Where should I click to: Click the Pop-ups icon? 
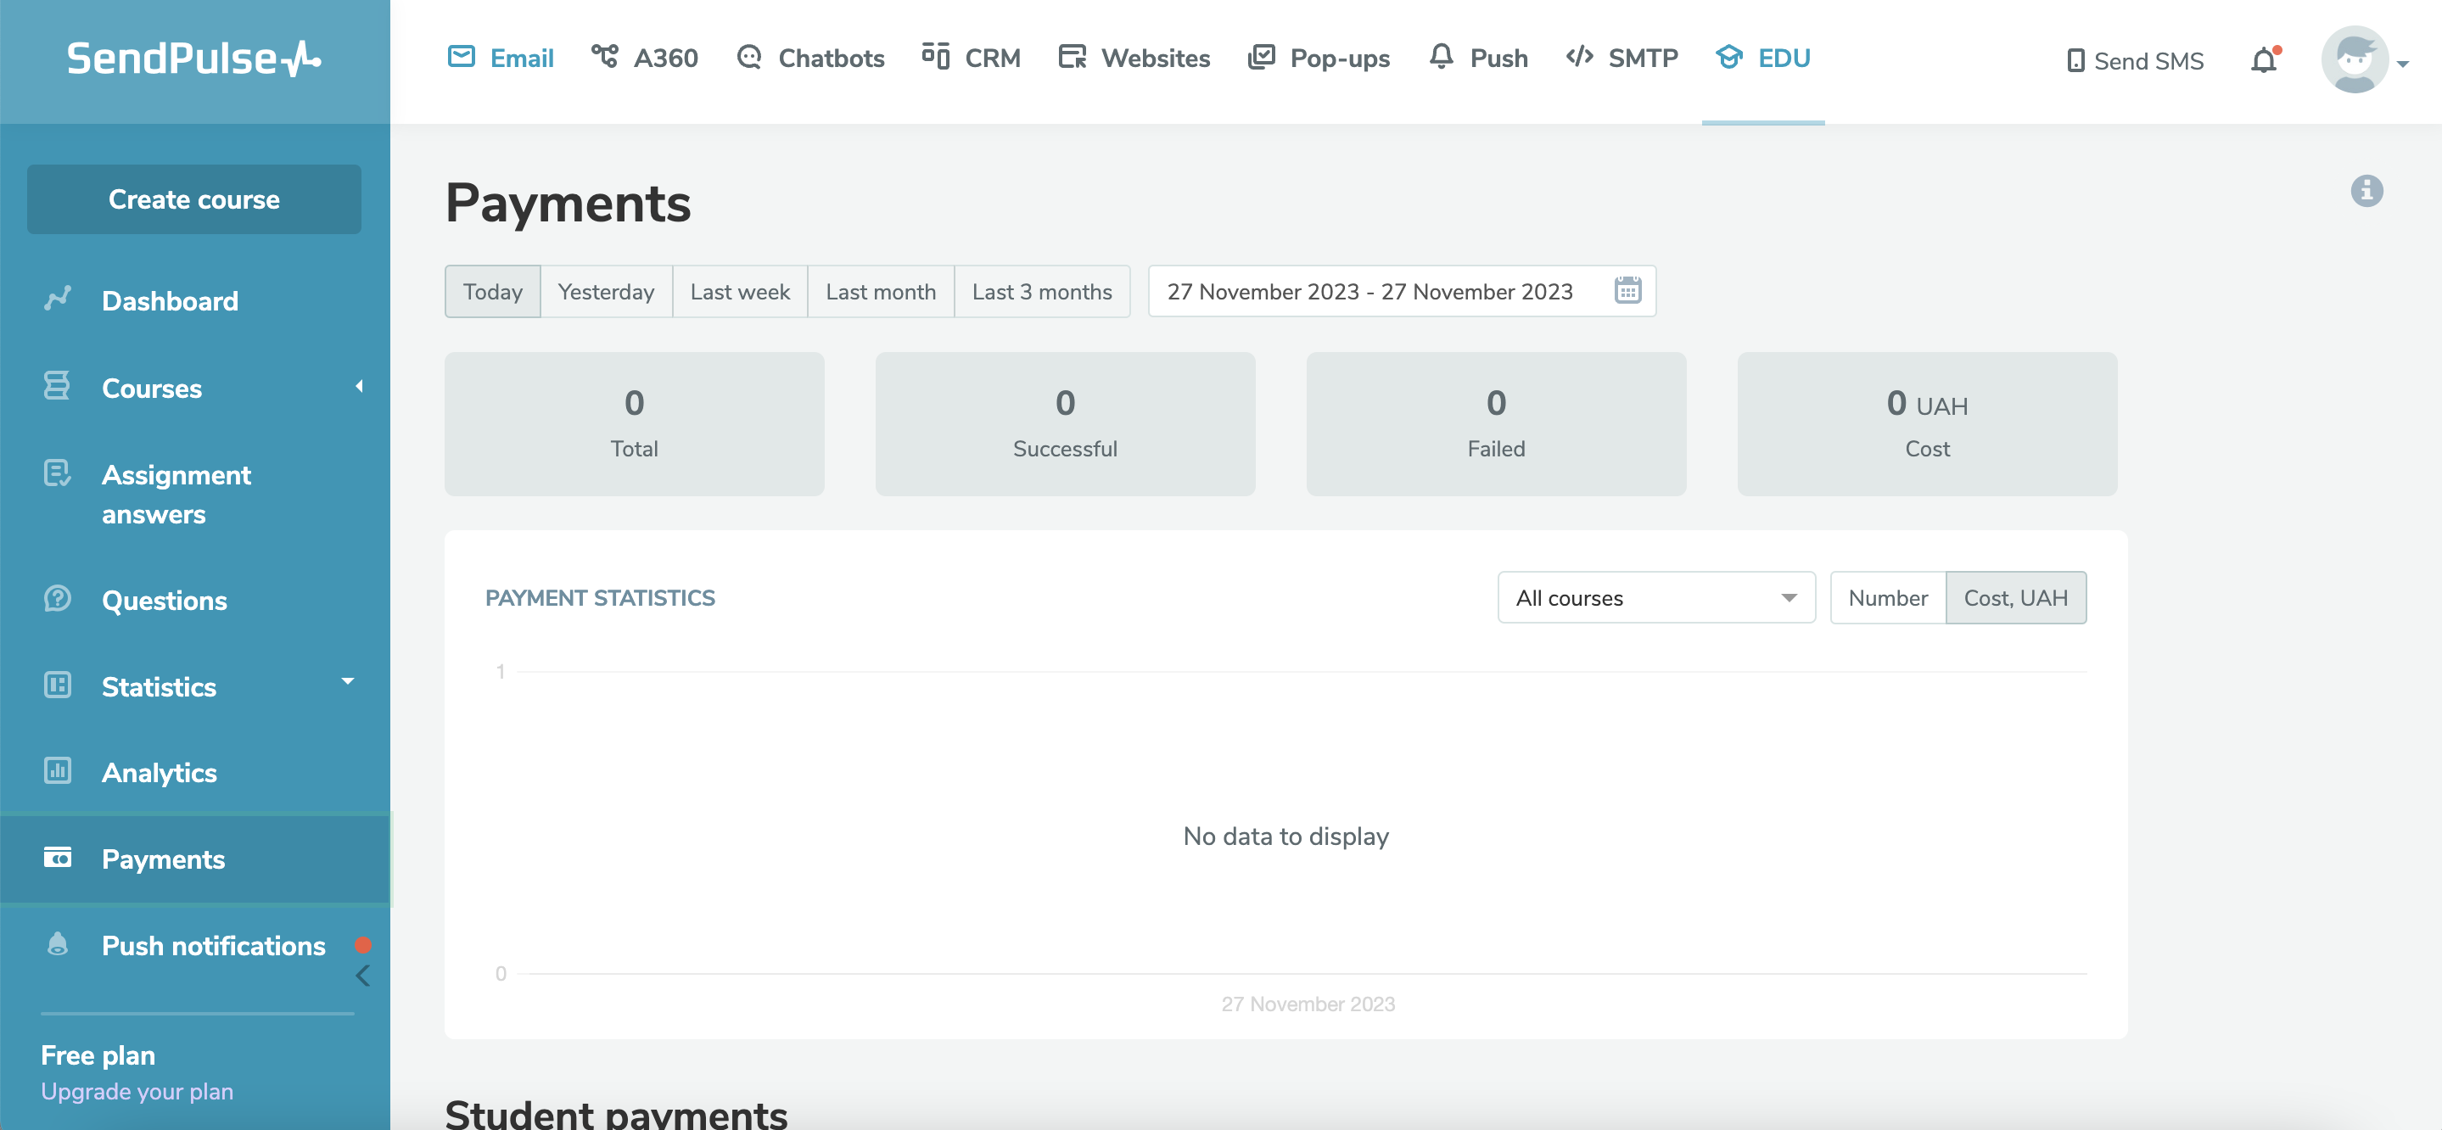click(1261, 57)
